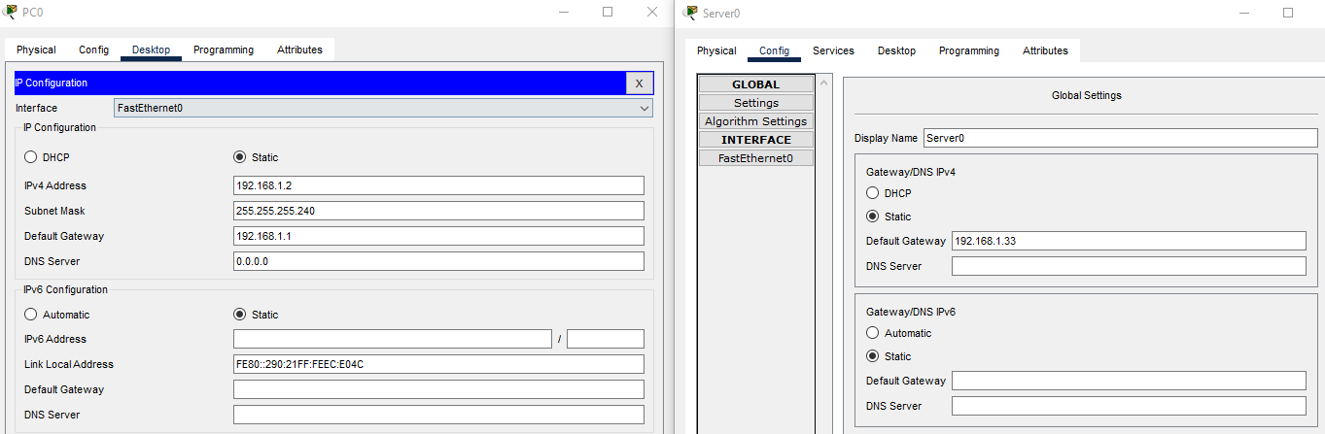
Task: Open the Physical tab in PC0
Action: (36, 50)
